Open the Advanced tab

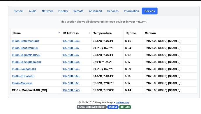95,11
